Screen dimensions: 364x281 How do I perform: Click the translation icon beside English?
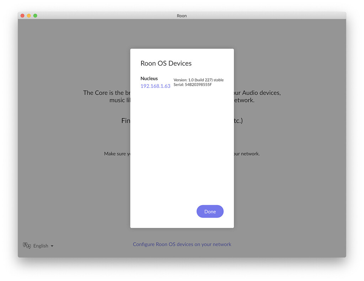point(26,245)
